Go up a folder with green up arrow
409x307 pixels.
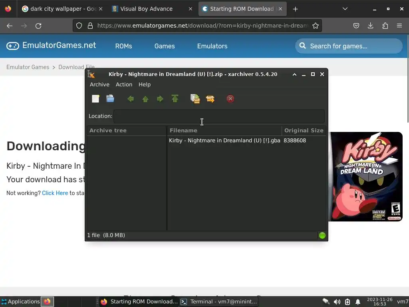point(145,99)
